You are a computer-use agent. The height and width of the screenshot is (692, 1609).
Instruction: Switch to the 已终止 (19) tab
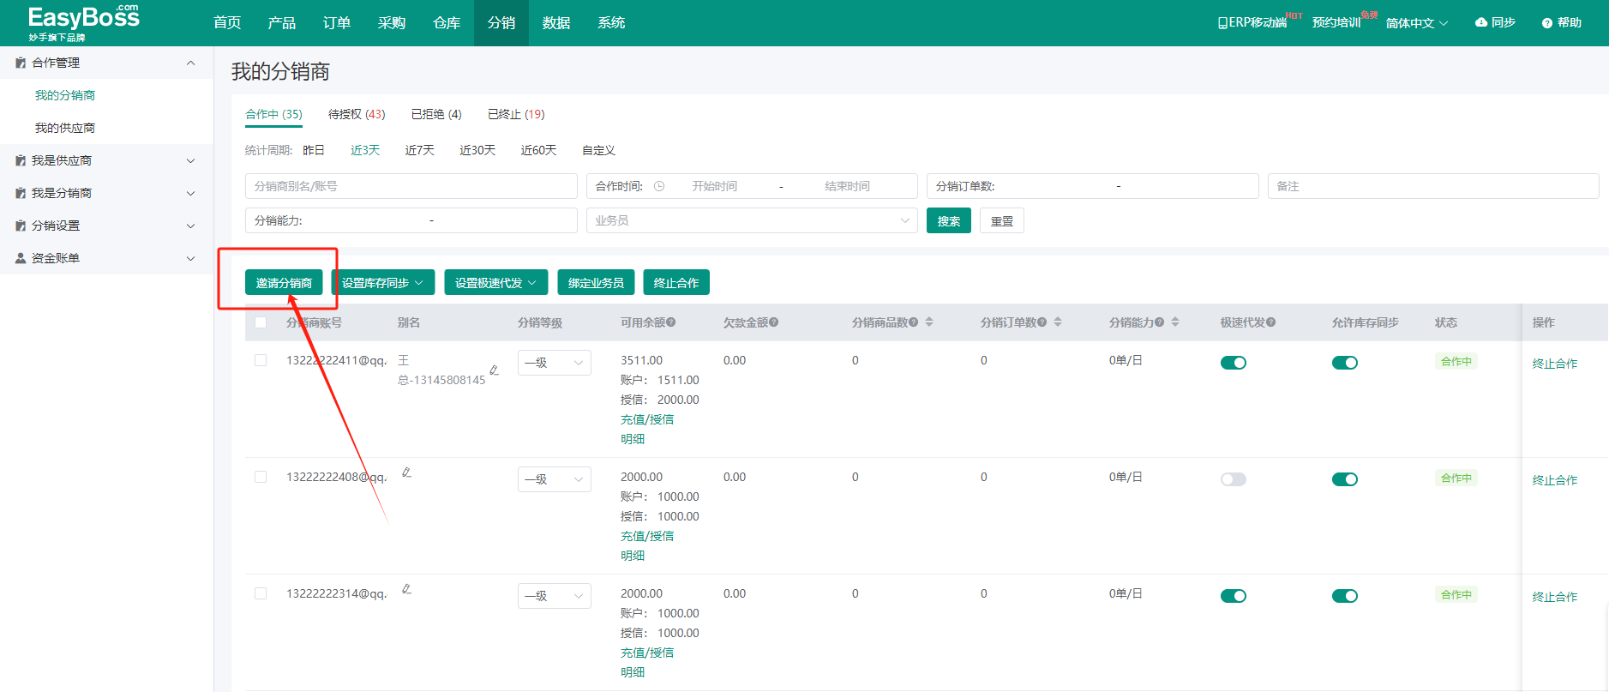516,114
